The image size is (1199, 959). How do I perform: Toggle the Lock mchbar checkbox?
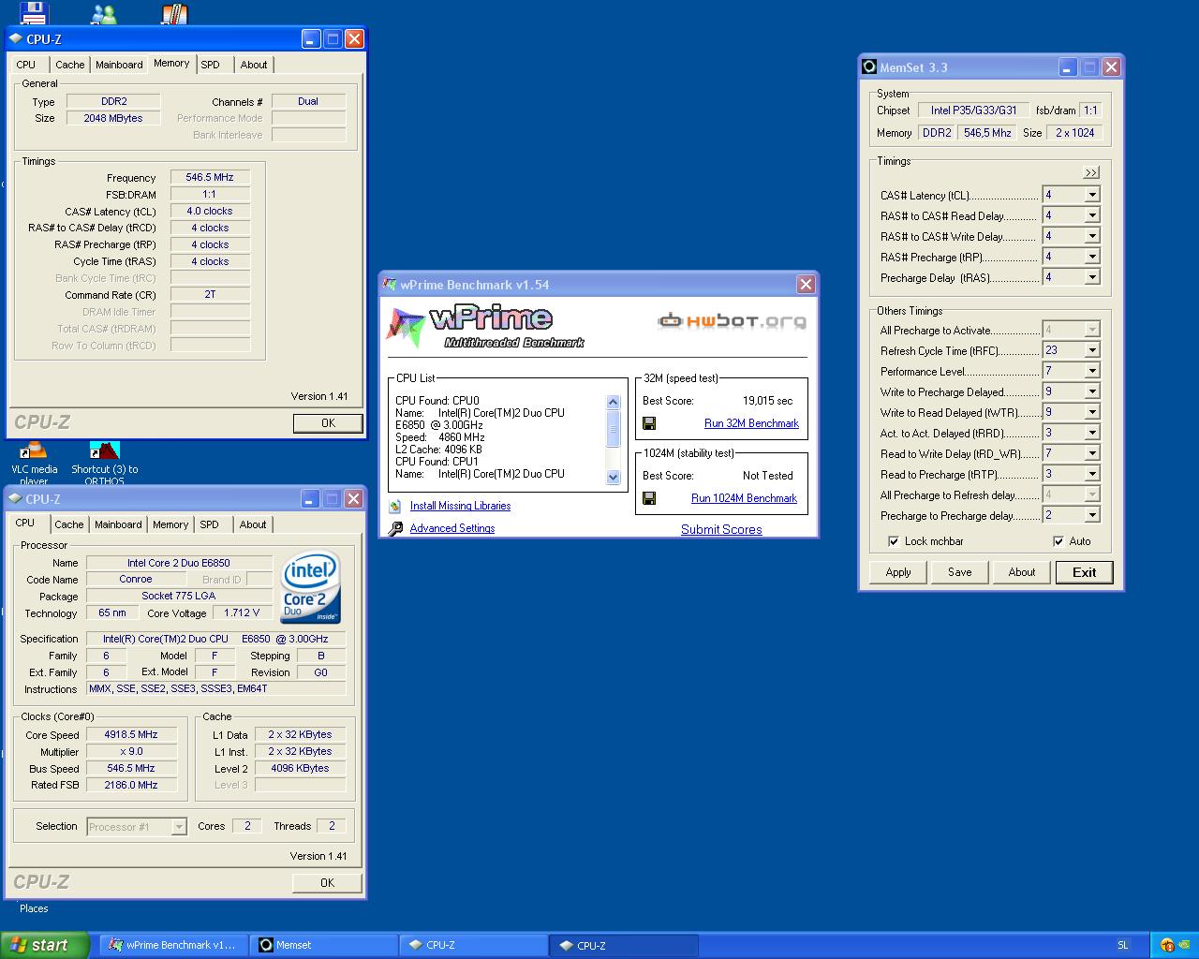tap(894, 541)
